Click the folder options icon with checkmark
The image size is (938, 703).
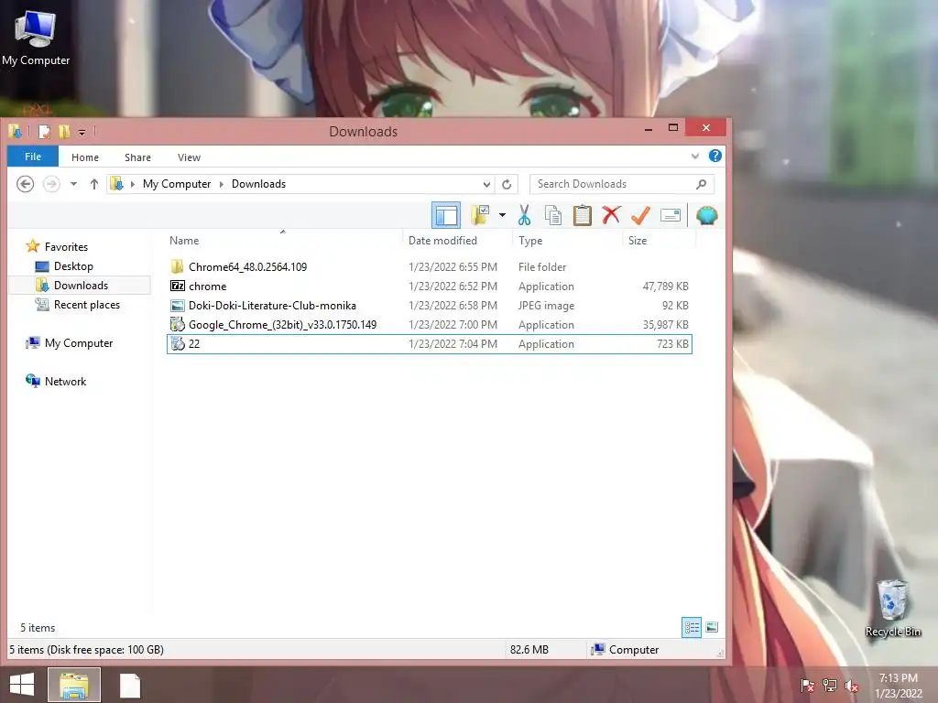[x=480, y=214]
